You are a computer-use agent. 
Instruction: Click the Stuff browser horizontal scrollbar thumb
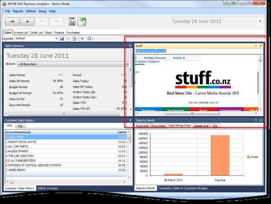click(x=192, y=113)
